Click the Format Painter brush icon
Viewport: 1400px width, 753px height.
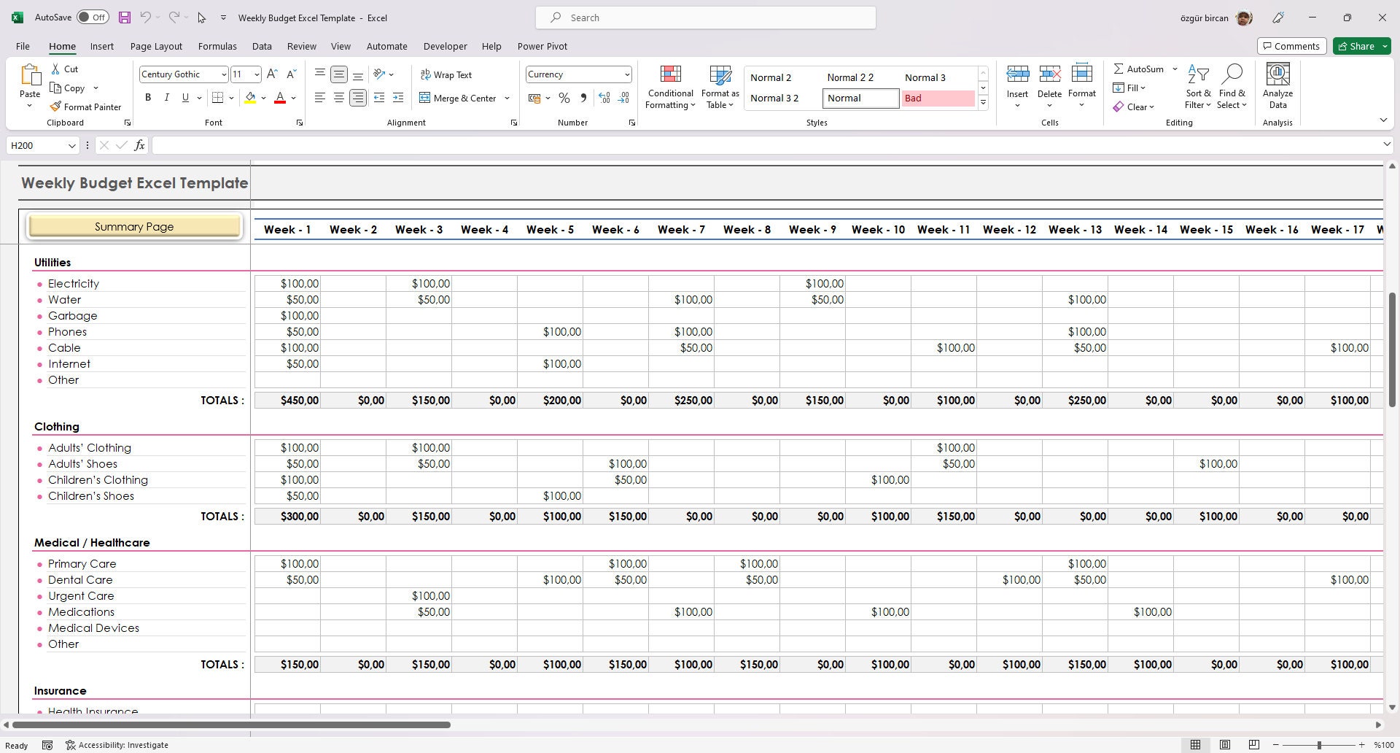(55, 107)
